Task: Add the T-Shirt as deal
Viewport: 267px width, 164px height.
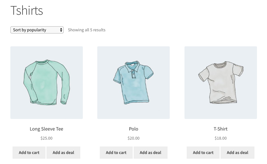Action: 238,153
